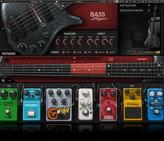This screenshot has width=164, height=141.
Task: Click the Overdrive Mix knob
Action: (x=26, y=92)
